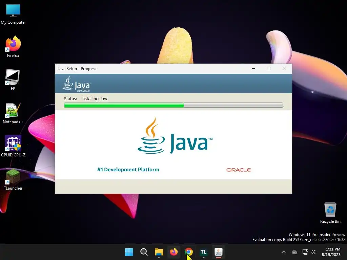The width and height of the screenshot is (347, 260).
Task: Click the red ORACLE logo
Action: point(239,170)
